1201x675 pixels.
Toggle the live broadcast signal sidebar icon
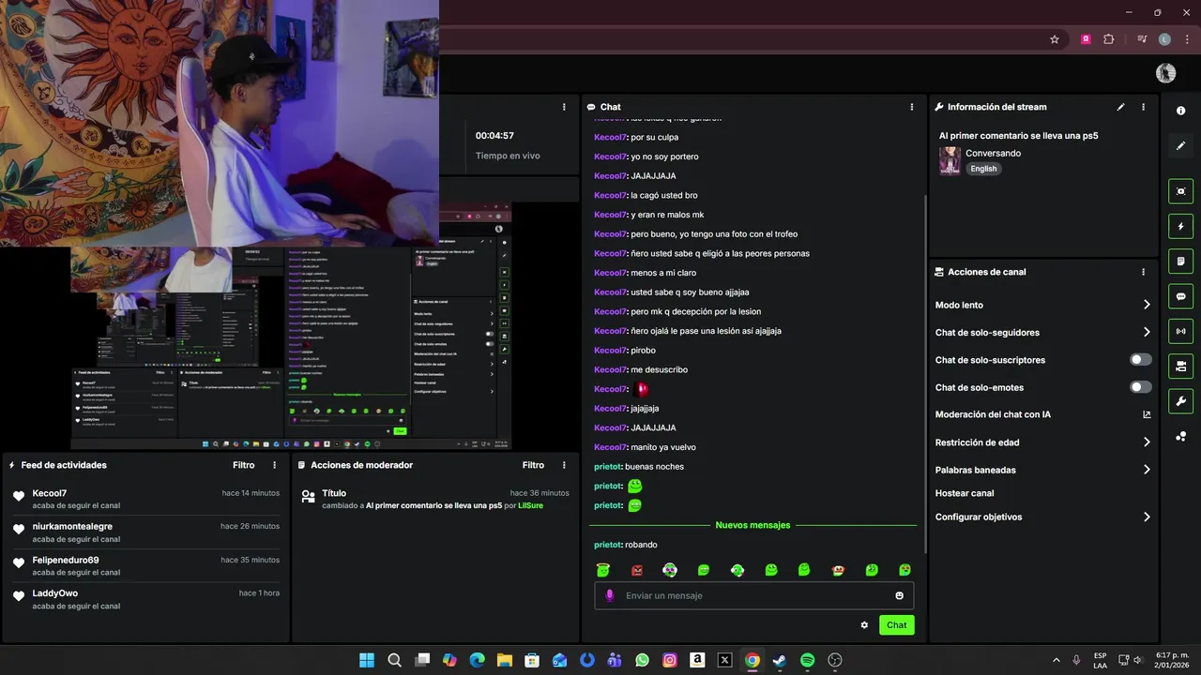[x=1180, y=331]
